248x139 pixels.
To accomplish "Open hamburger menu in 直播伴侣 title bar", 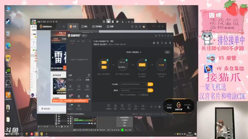I will pyautogui.click(x=162, y=36).
